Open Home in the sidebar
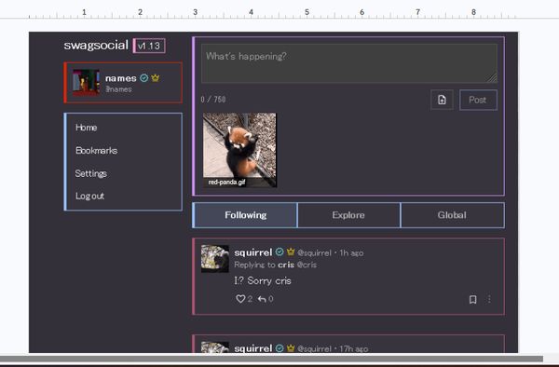This screenshot has height=367, width=559. click(x=86, y=128)
